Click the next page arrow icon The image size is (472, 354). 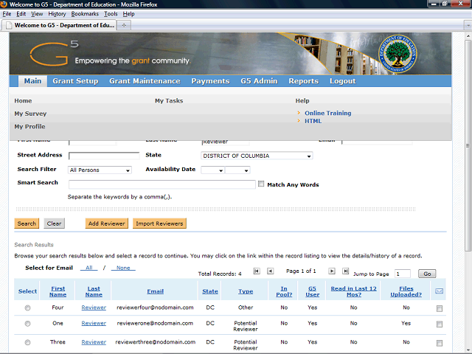coord(332,271)
